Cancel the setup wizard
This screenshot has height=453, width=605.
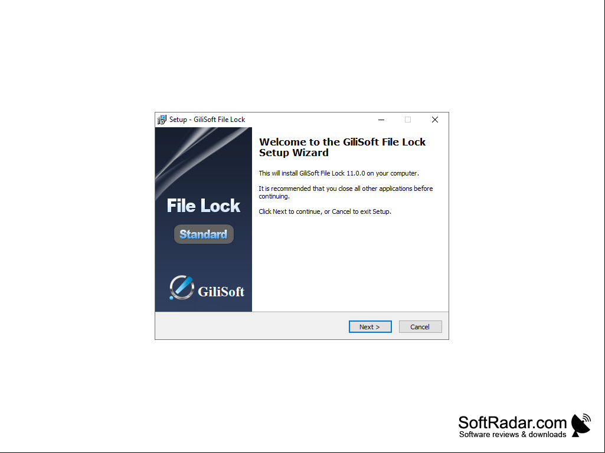420,327
